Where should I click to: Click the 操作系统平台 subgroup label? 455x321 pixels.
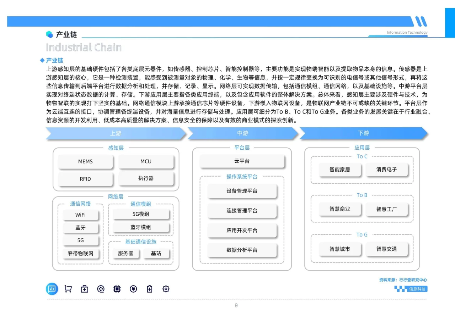click(242, 177)
